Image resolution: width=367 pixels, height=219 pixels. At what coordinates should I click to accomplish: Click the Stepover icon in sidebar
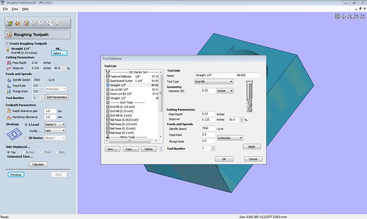[x=9, y=68]
